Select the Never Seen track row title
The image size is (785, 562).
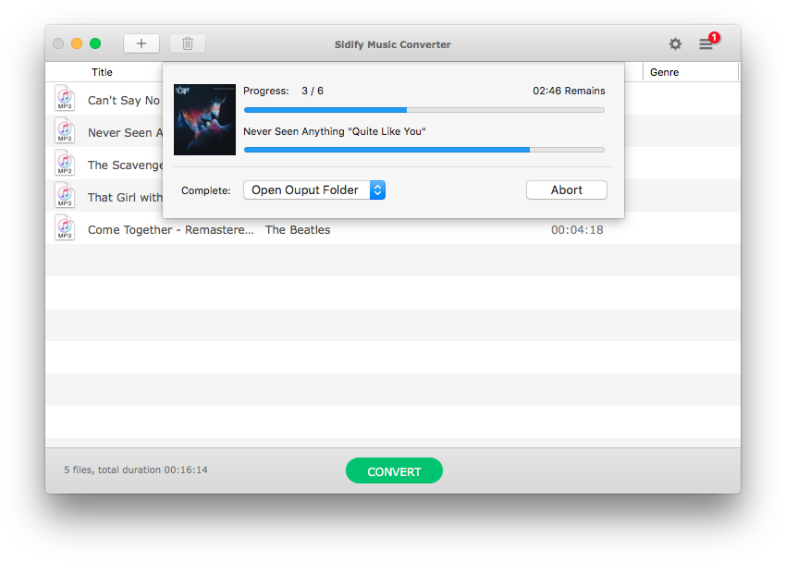coord(125,132)
